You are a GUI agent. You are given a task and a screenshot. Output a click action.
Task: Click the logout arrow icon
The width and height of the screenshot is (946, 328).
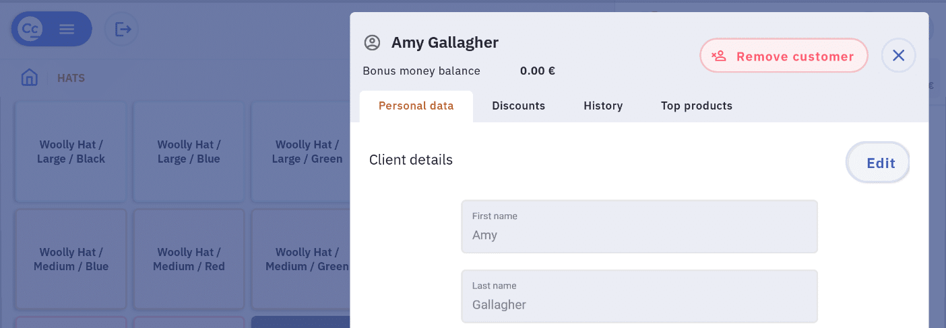pyautogui.click(x=122, y=29)
